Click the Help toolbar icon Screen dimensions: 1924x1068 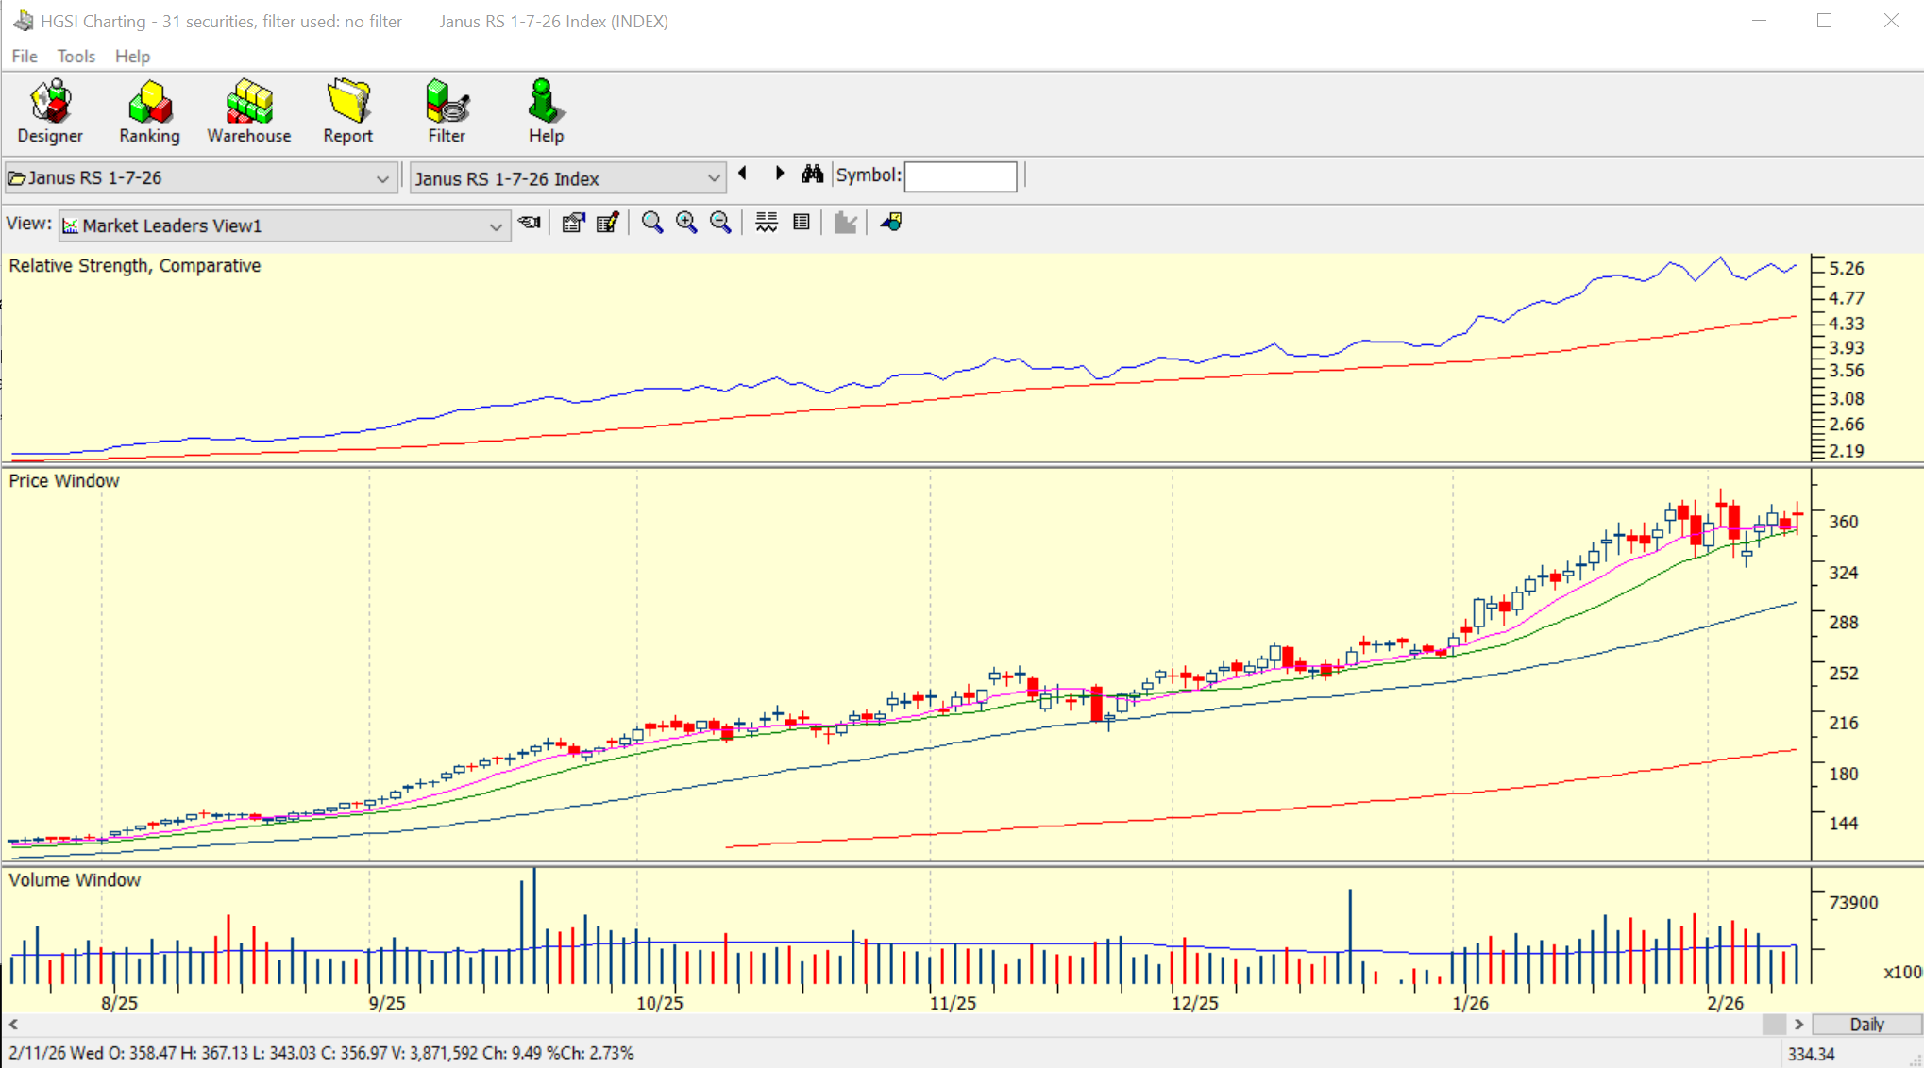click(546, 111)
